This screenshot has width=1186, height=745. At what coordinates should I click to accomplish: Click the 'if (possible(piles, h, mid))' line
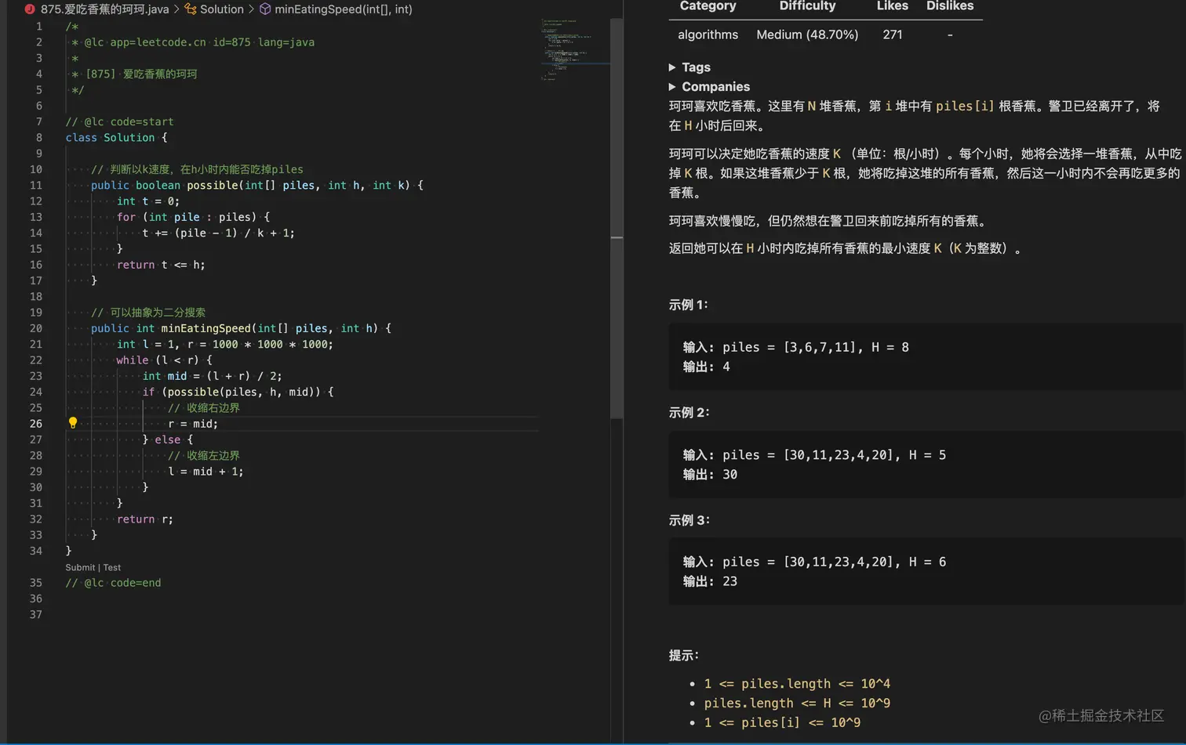[238, 392]
